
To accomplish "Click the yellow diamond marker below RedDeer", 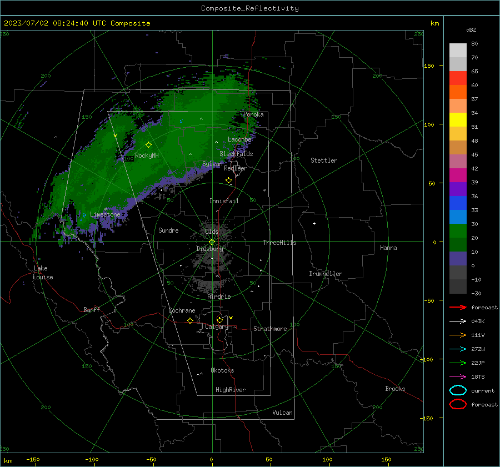I will pyautogui.click(x=229, y=180).
